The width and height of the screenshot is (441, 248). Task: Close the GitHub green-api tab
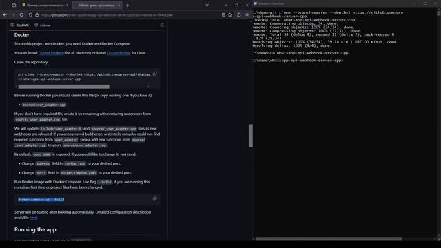[x=119, y=5]
